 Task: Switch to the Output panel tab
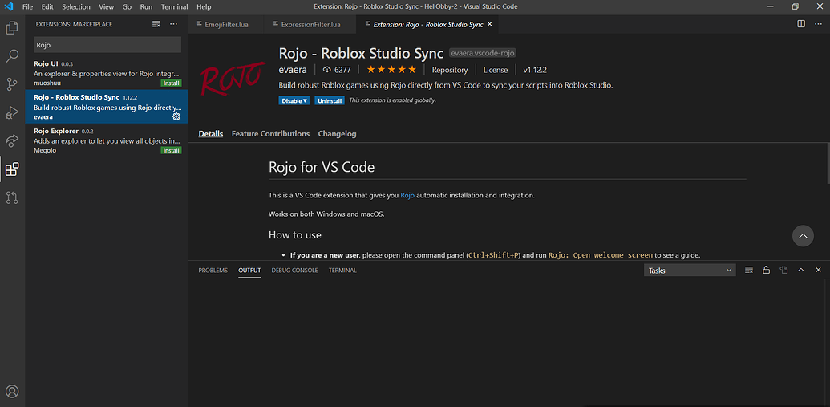click(x=249, y=271)
